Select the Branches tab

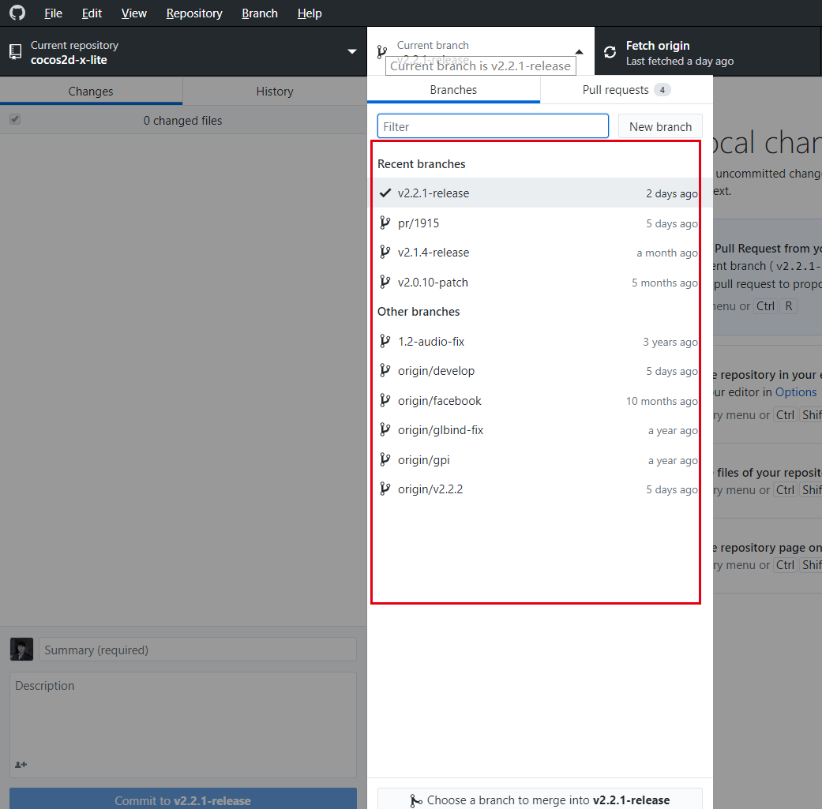(x=453, y=90)
